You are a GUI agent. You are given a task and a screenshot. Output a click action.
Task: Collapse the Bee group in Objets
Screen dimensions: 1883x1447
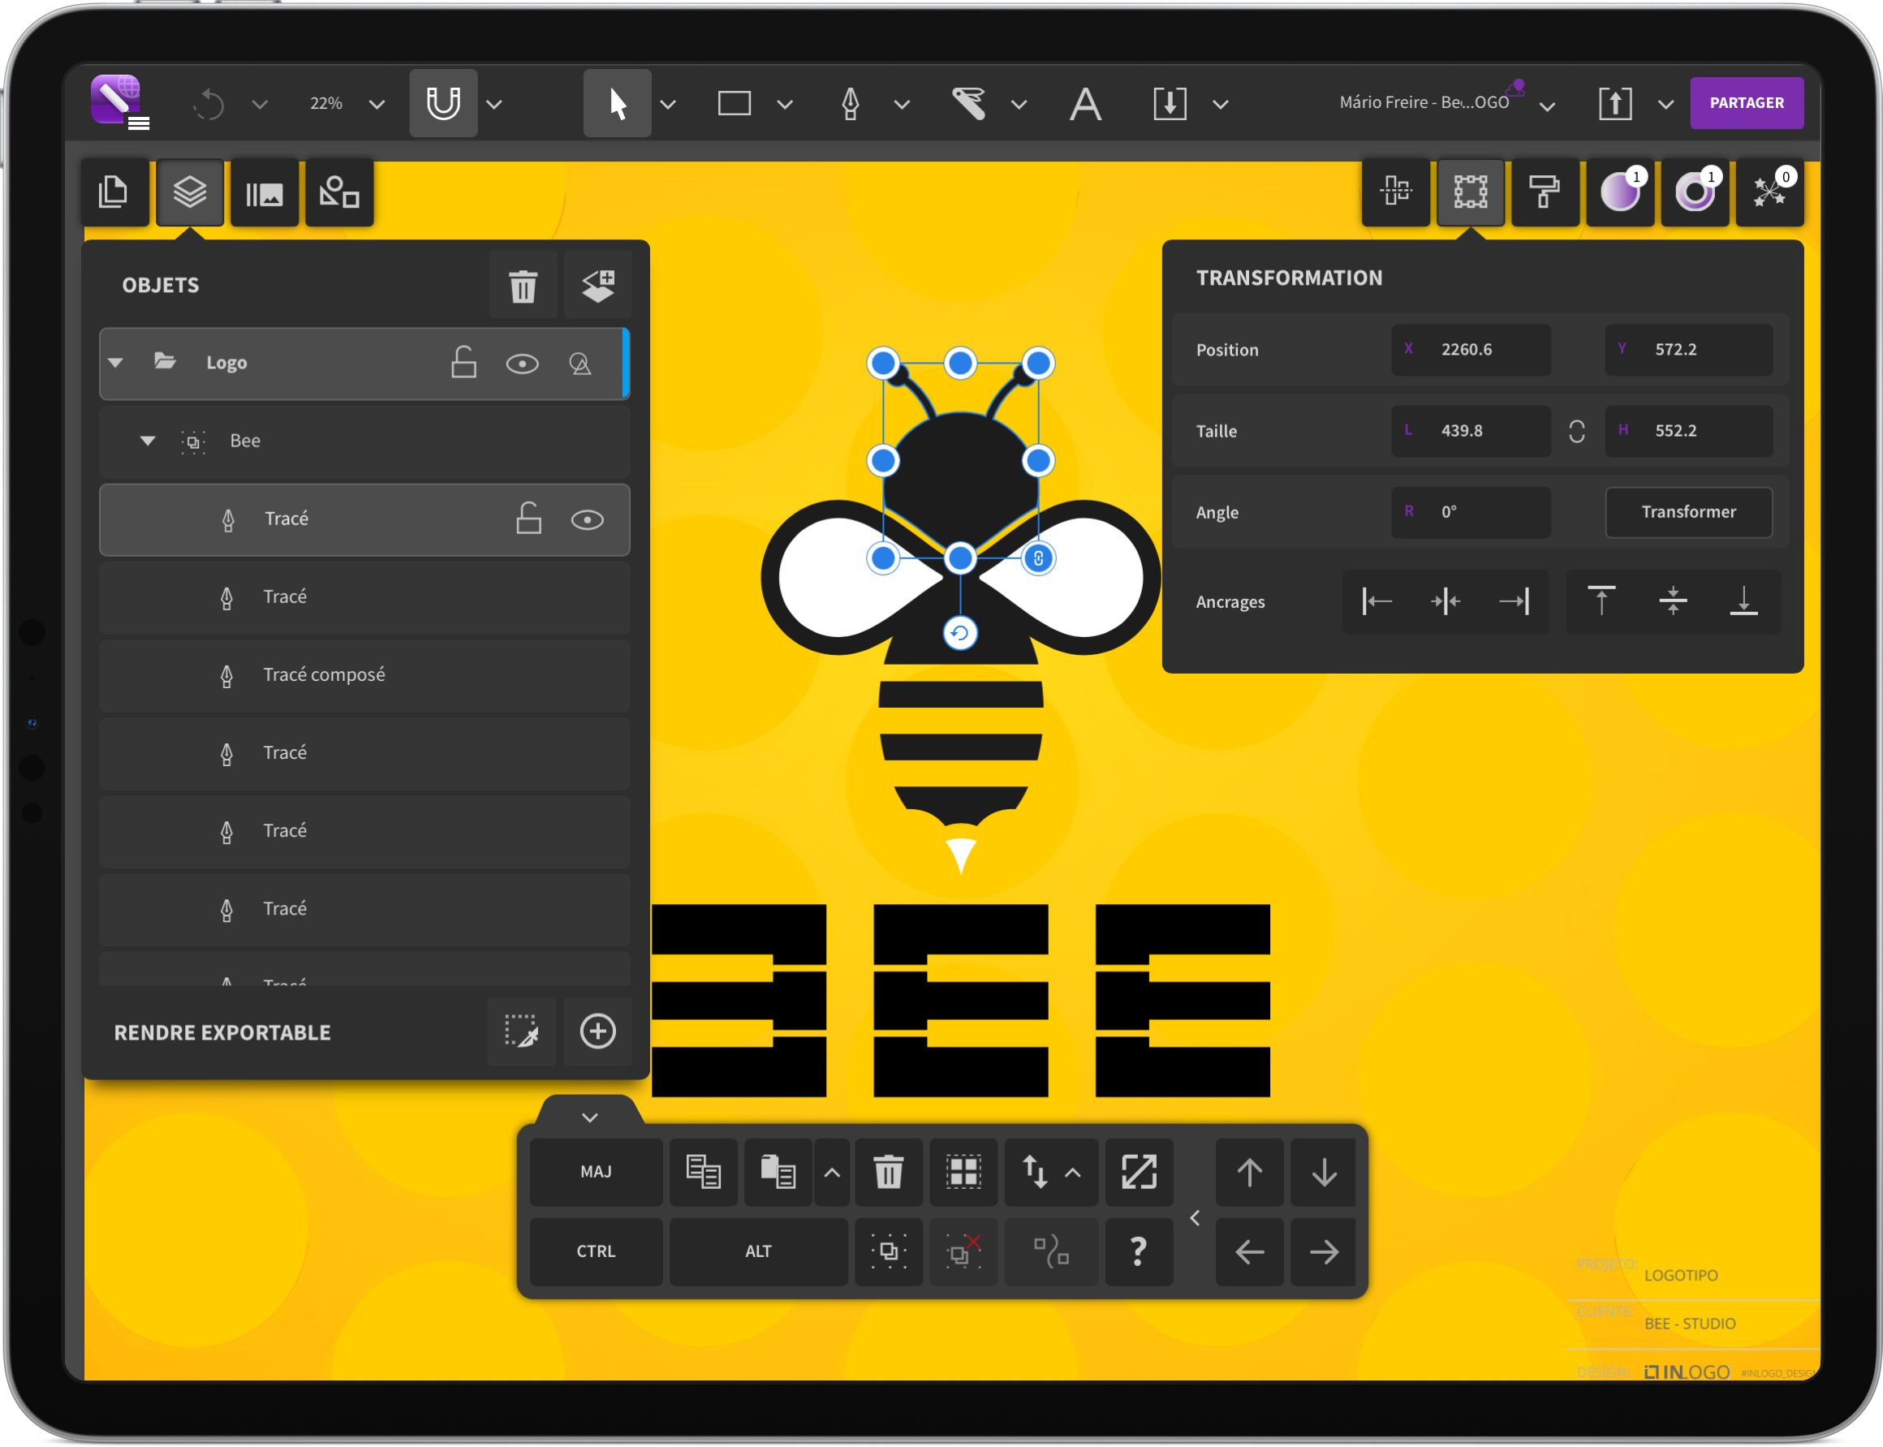pos(146,440)
